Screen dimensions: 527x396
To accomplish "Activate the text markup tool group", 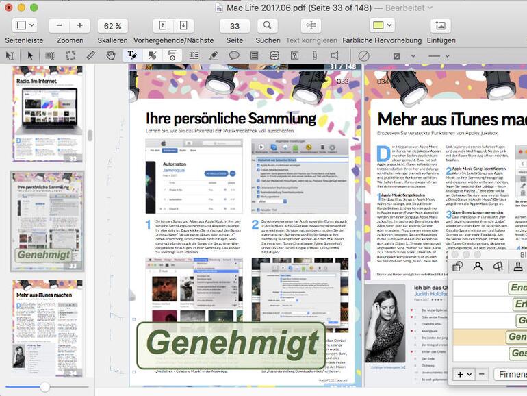I will click(x=132, y=55).
